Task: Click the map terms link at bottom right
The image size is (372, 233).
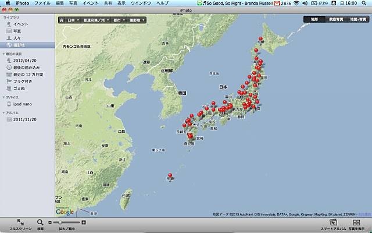Action: coord(364,214)
